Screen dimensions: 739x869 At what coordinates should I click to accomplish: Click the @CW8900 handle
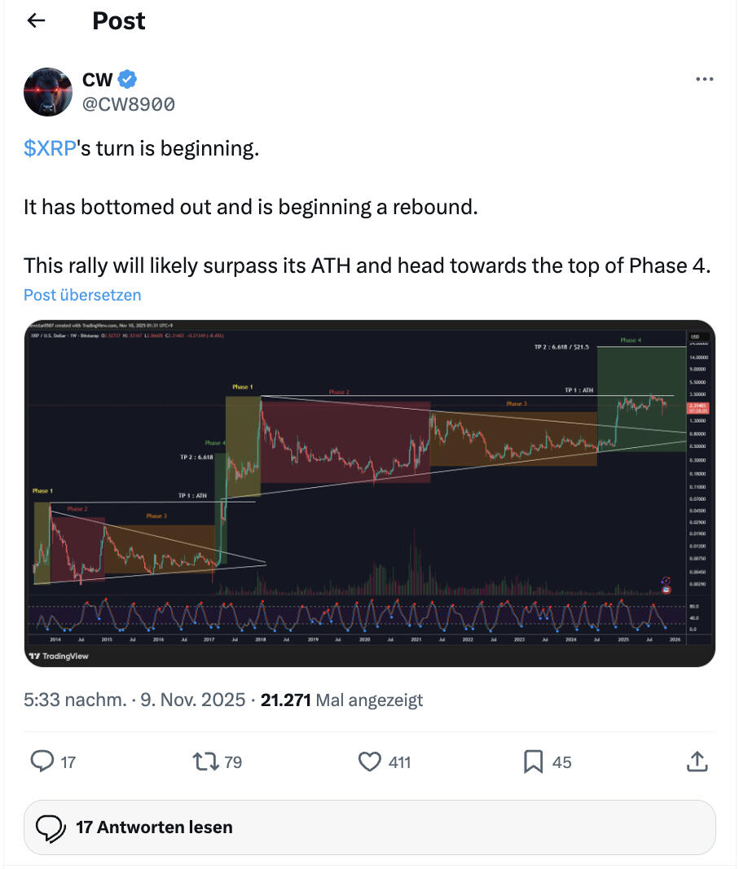coord(129,104)
